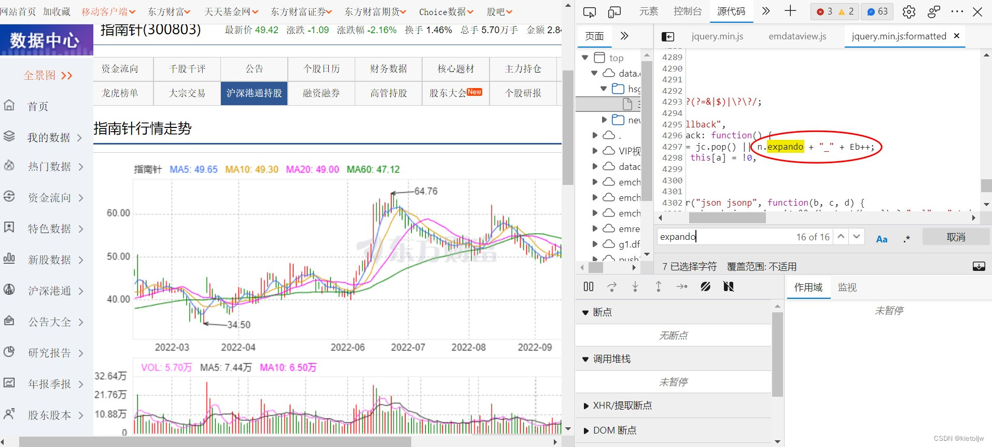This screenshot has width=992, height=447.
Task: Collapse the 断点 section
Action: click(x=585, y=312)
